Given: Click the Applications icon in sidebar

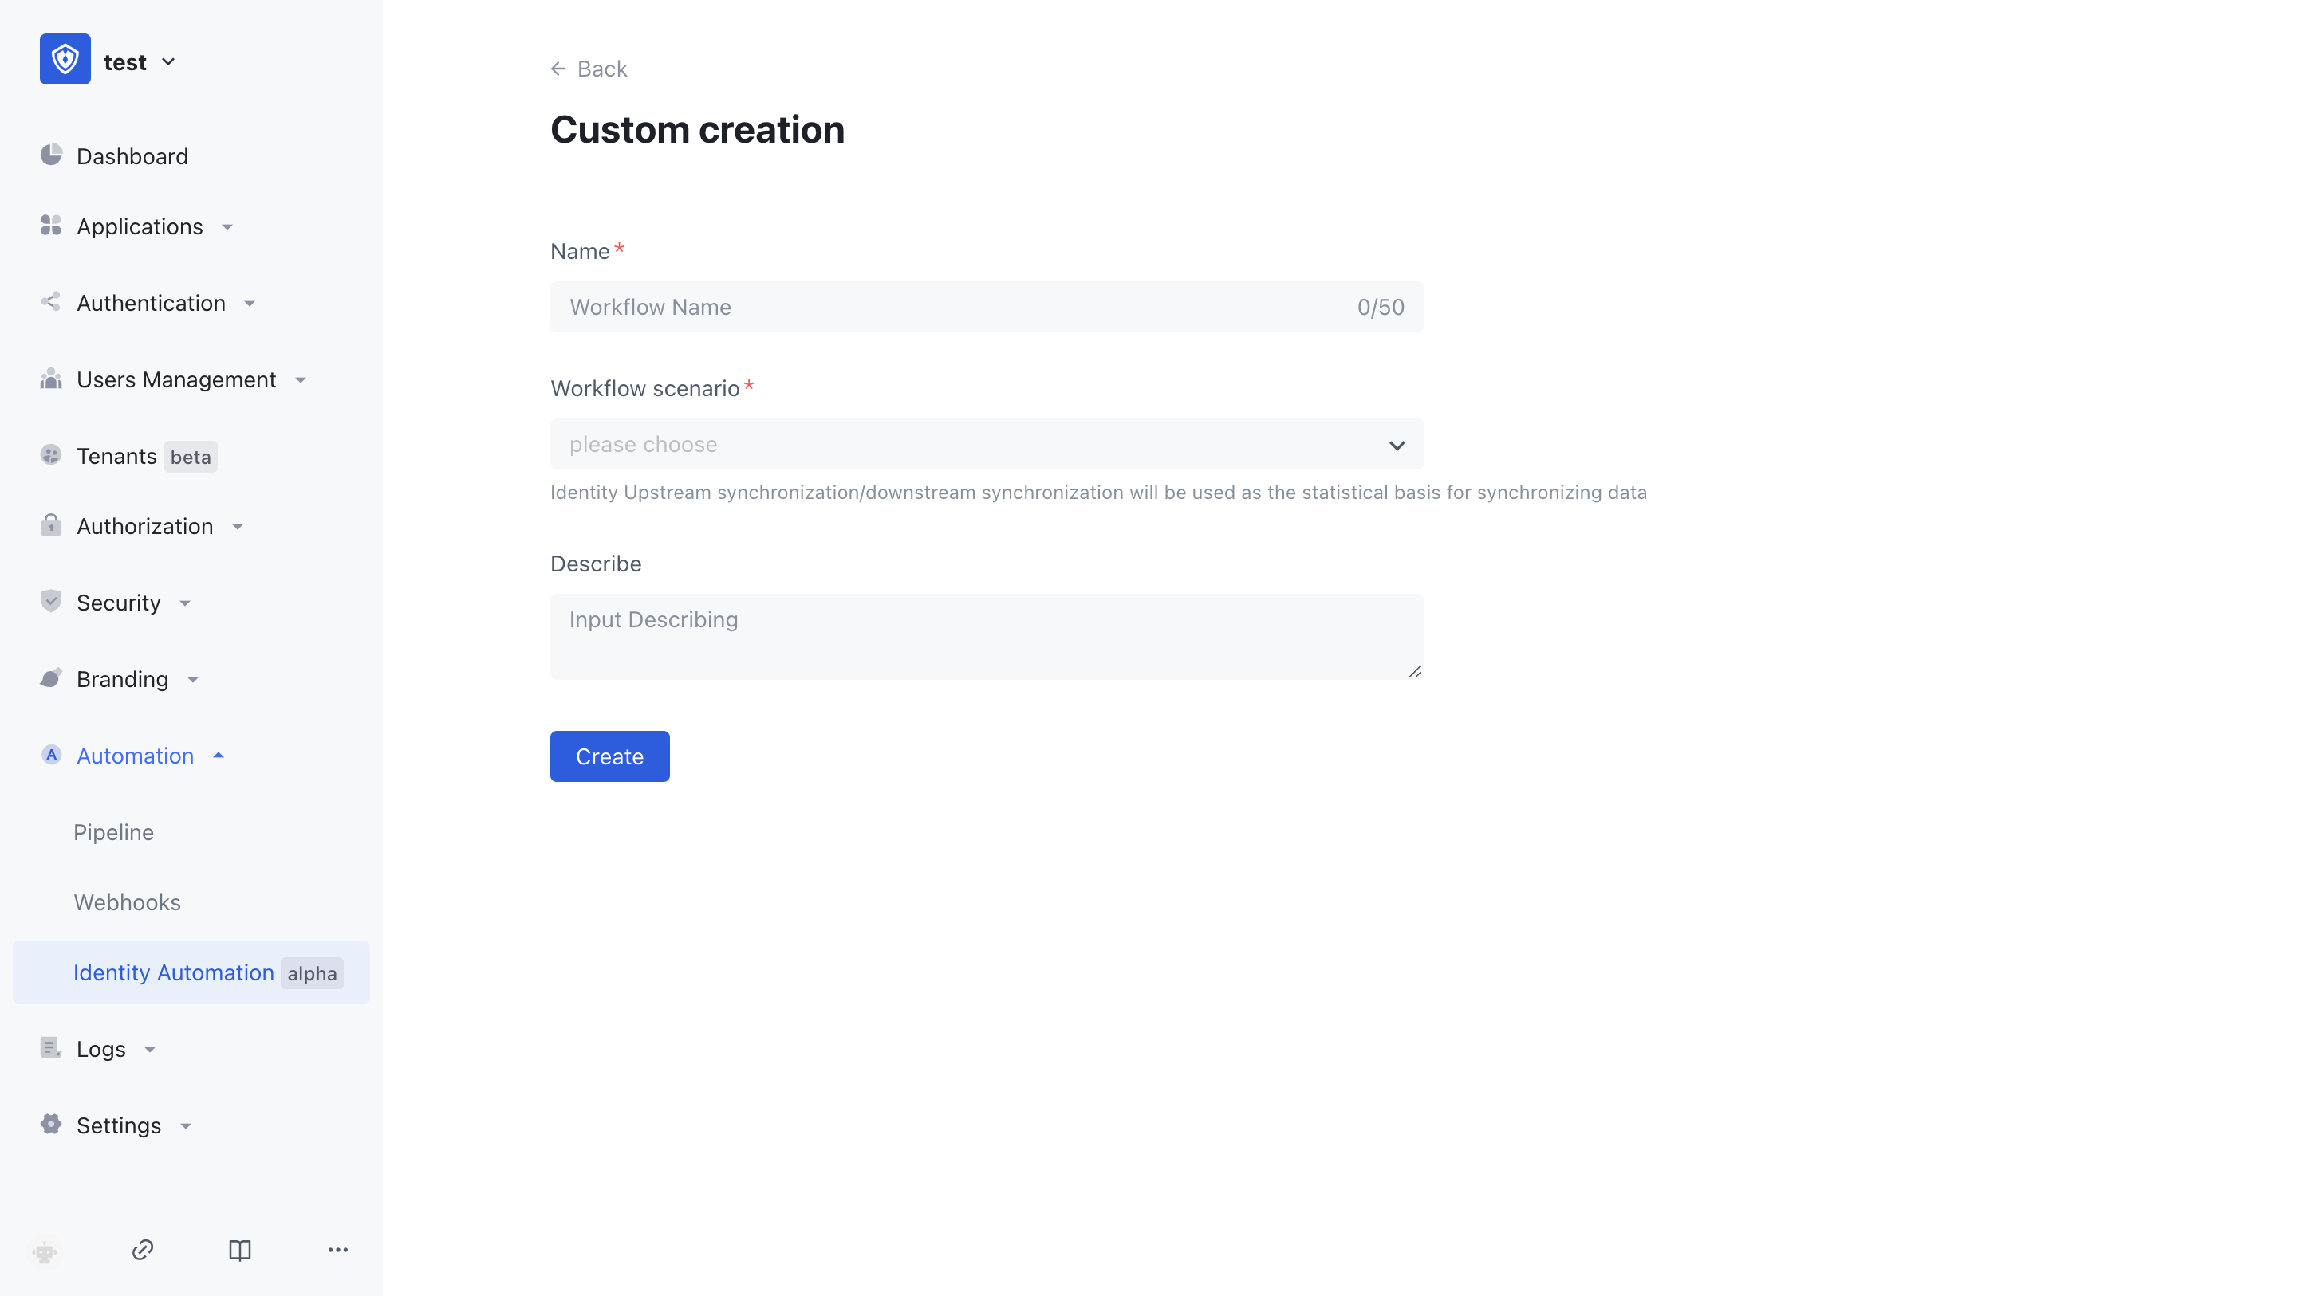Looking at the screenshot, I should (51, 226).
